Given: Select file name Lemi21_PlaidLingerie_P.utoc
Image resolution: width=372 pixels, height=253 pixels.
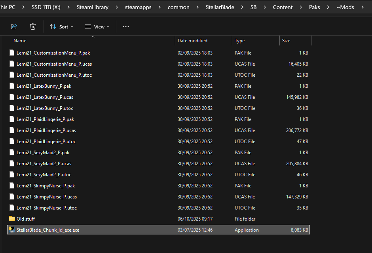Looking at the screenshot, I should (x=46, y=142).
